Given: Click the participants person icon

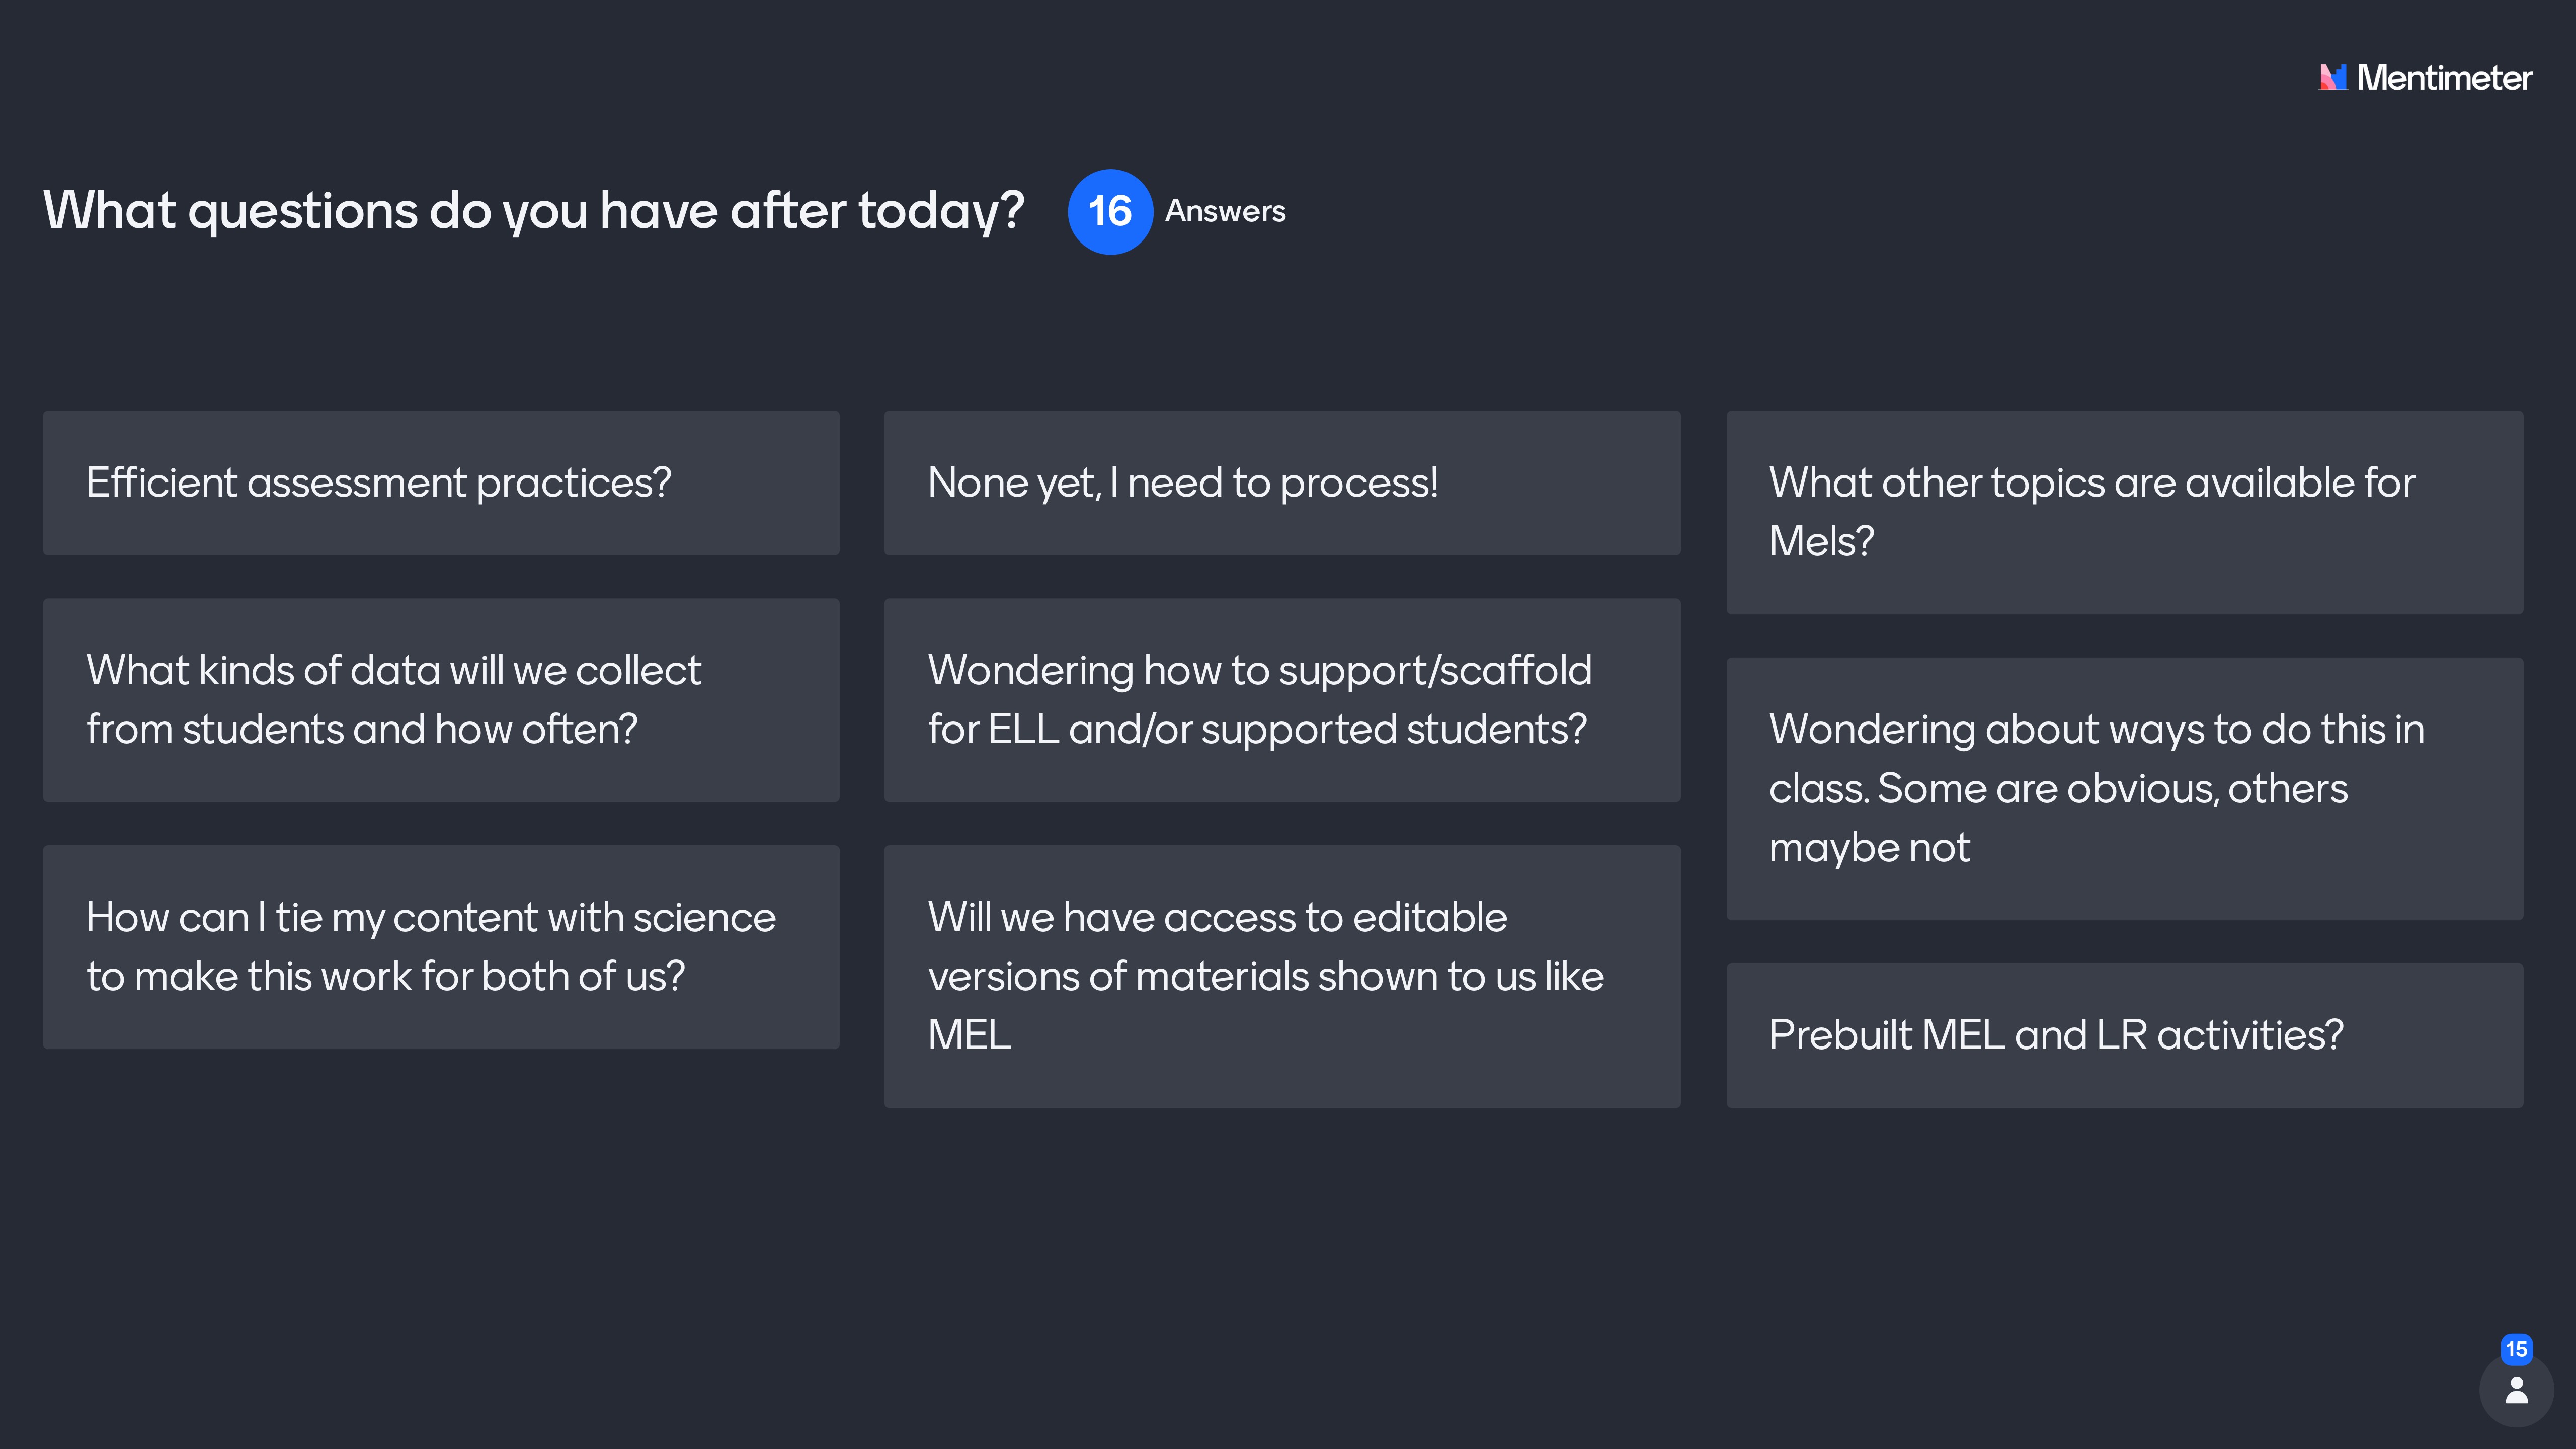Looking at the screenshot, I should pos(2516,1390).
